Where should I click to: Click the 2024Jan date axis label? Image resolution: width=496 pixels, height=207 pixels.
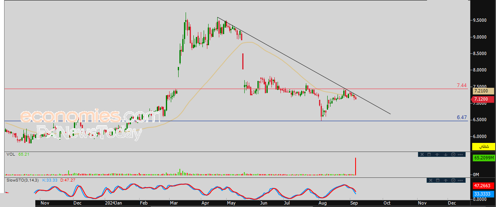113,203
